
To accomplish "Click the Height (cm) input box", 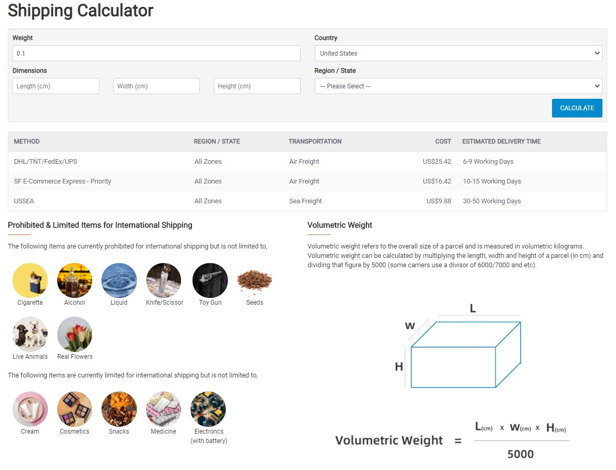I will 257,86.
